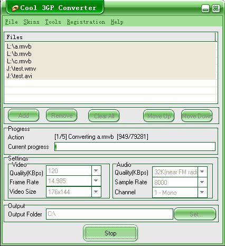Click the Add button

pyautogui.click(x=23, y=116)
